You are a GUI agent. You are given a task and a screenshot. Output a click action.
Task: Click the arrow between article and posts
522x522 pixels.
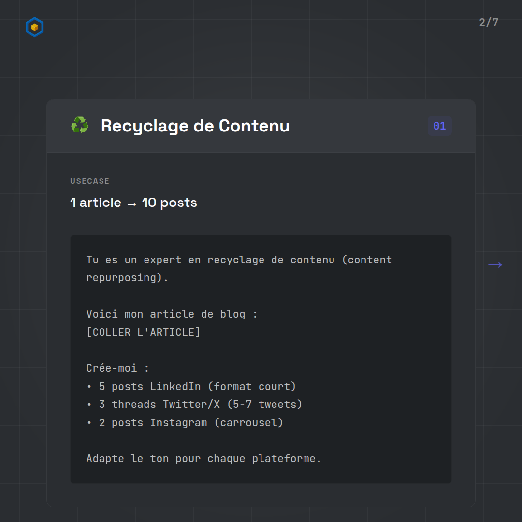[131, 203]
